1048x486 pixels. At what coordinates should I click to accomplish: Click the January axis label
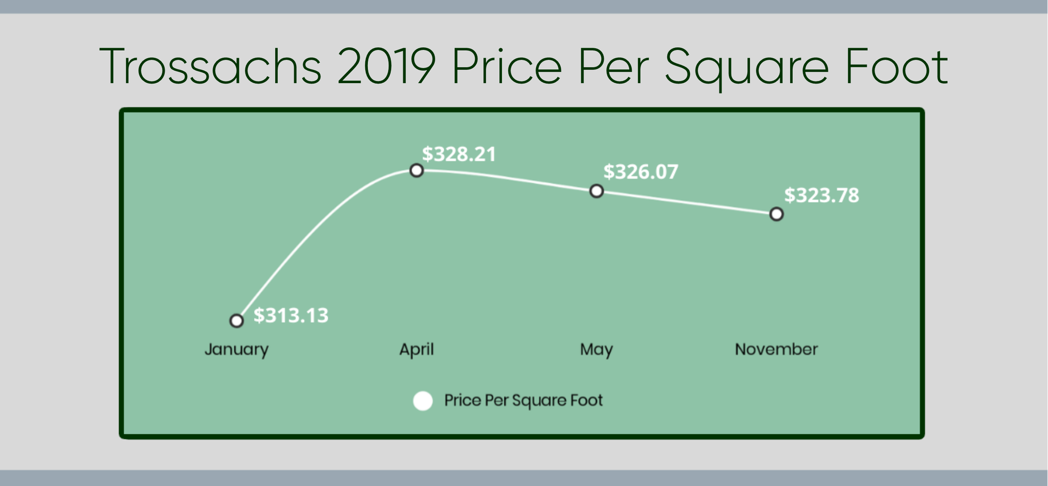236,349
